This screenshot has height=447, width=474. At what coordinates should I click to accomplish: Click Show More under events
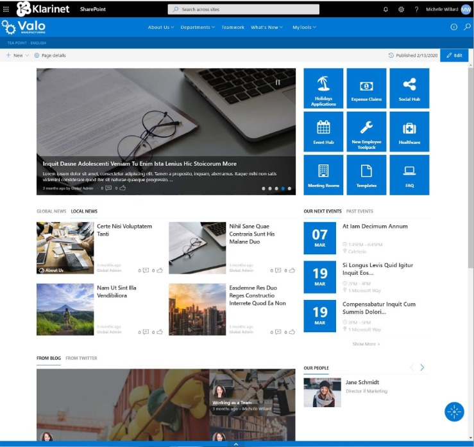pyautogui.click(x=366, y=344)
